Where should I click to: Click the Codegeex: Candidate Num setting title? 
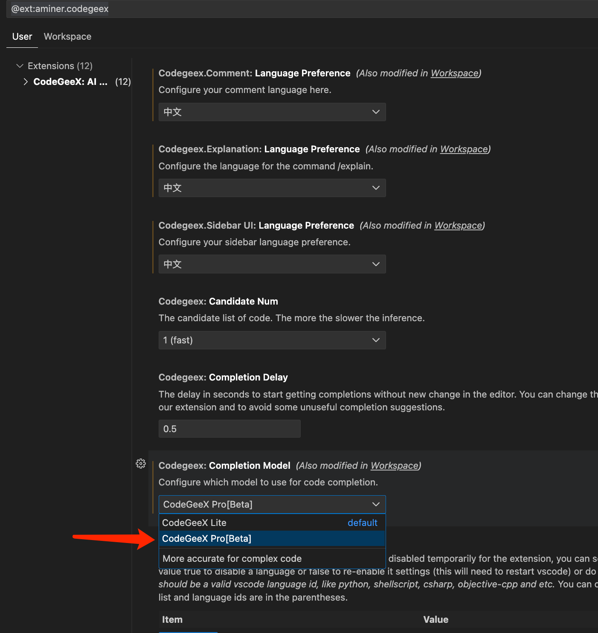pos(218,302)
